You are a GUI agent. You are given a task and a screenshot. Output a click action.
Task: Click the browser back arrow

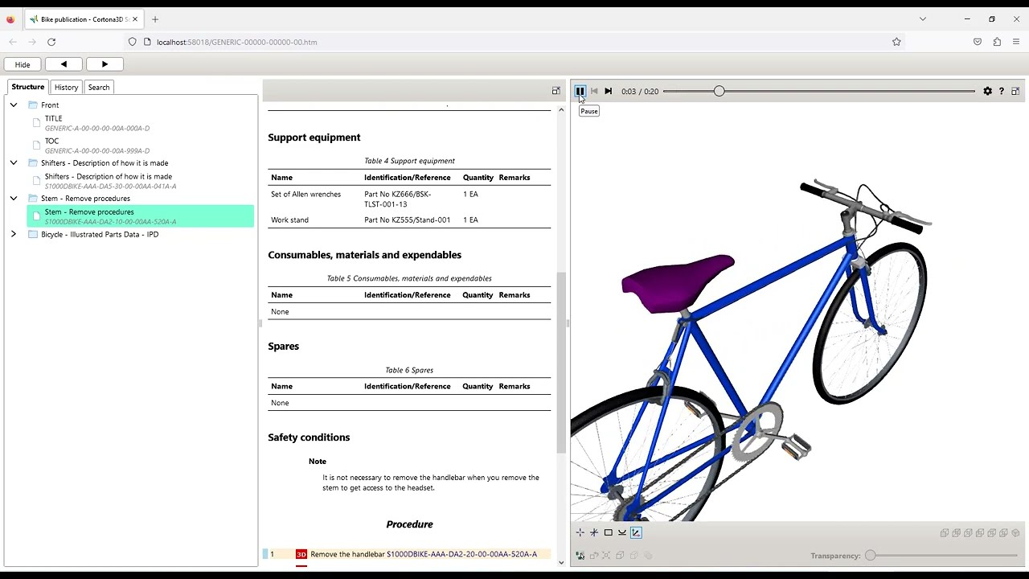[x=13, y=42]
